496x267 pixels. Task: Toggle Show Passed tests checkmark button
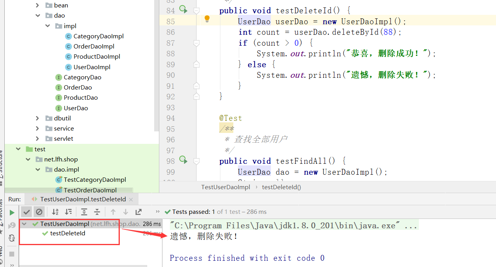26,212
